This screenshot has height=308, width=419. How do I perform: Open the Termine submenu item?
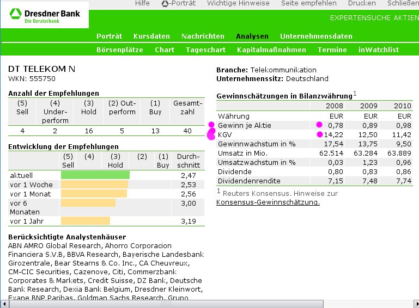pos(332,50)
